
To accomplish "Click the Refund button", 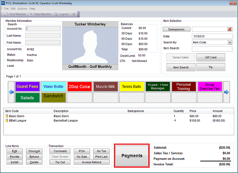I will click(x=34, y=157).
